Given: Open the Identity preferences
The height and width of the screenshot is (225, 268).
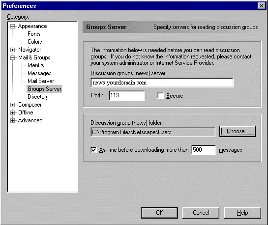Looking at the screenshot, I should [36, 65].
